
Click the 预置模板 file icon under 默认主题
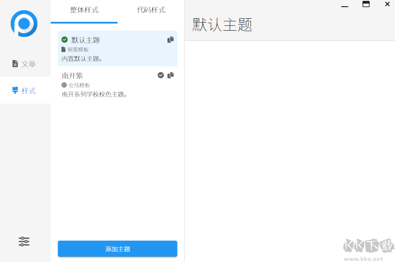click(x=64, y=49)
